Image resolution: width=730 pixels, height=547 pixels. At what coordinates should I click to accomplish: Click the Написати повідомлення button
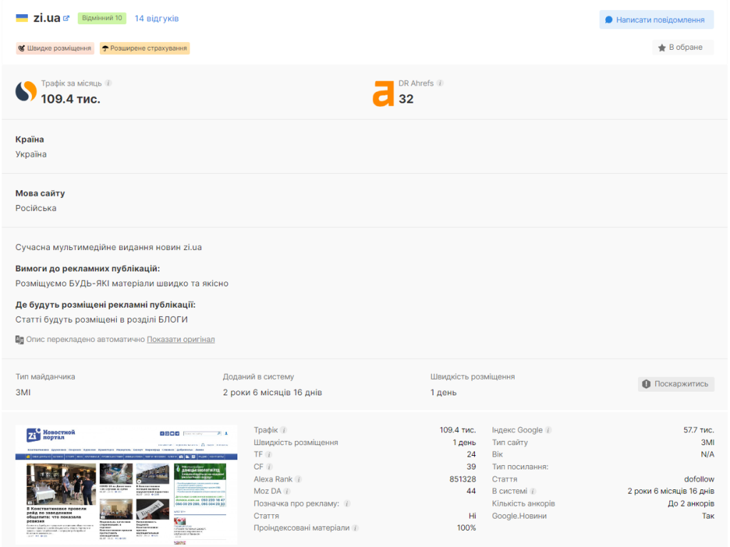point(656,19)
